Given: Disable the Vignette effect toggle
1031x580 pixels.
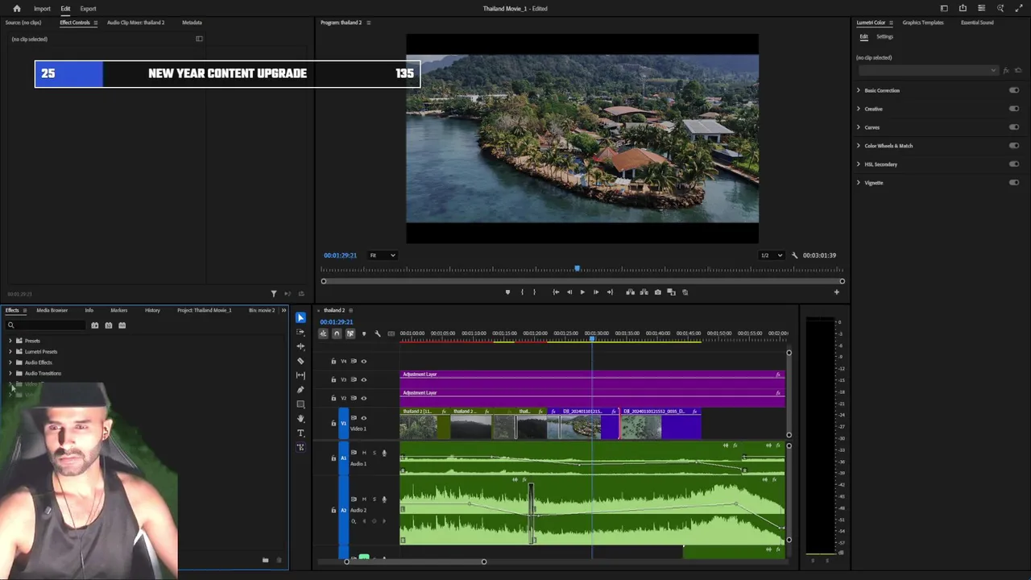Looking at the screenshot, I should coord(1013,183).
